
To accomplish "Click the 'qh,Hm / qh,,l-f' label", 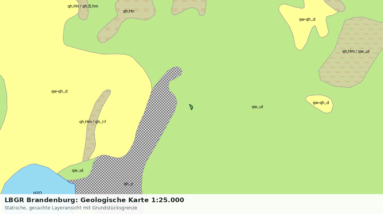I will (93, 122).
